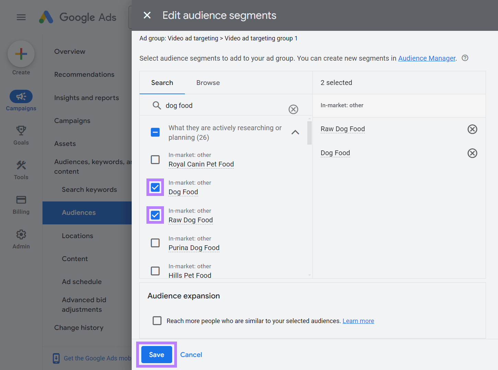
Task: Check the Royal Canin Pet Food box
Action: [x=155, y=160]
